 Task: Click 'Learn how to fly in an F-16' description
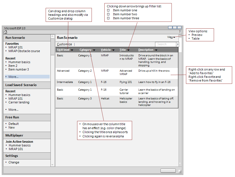coord(154,82)
